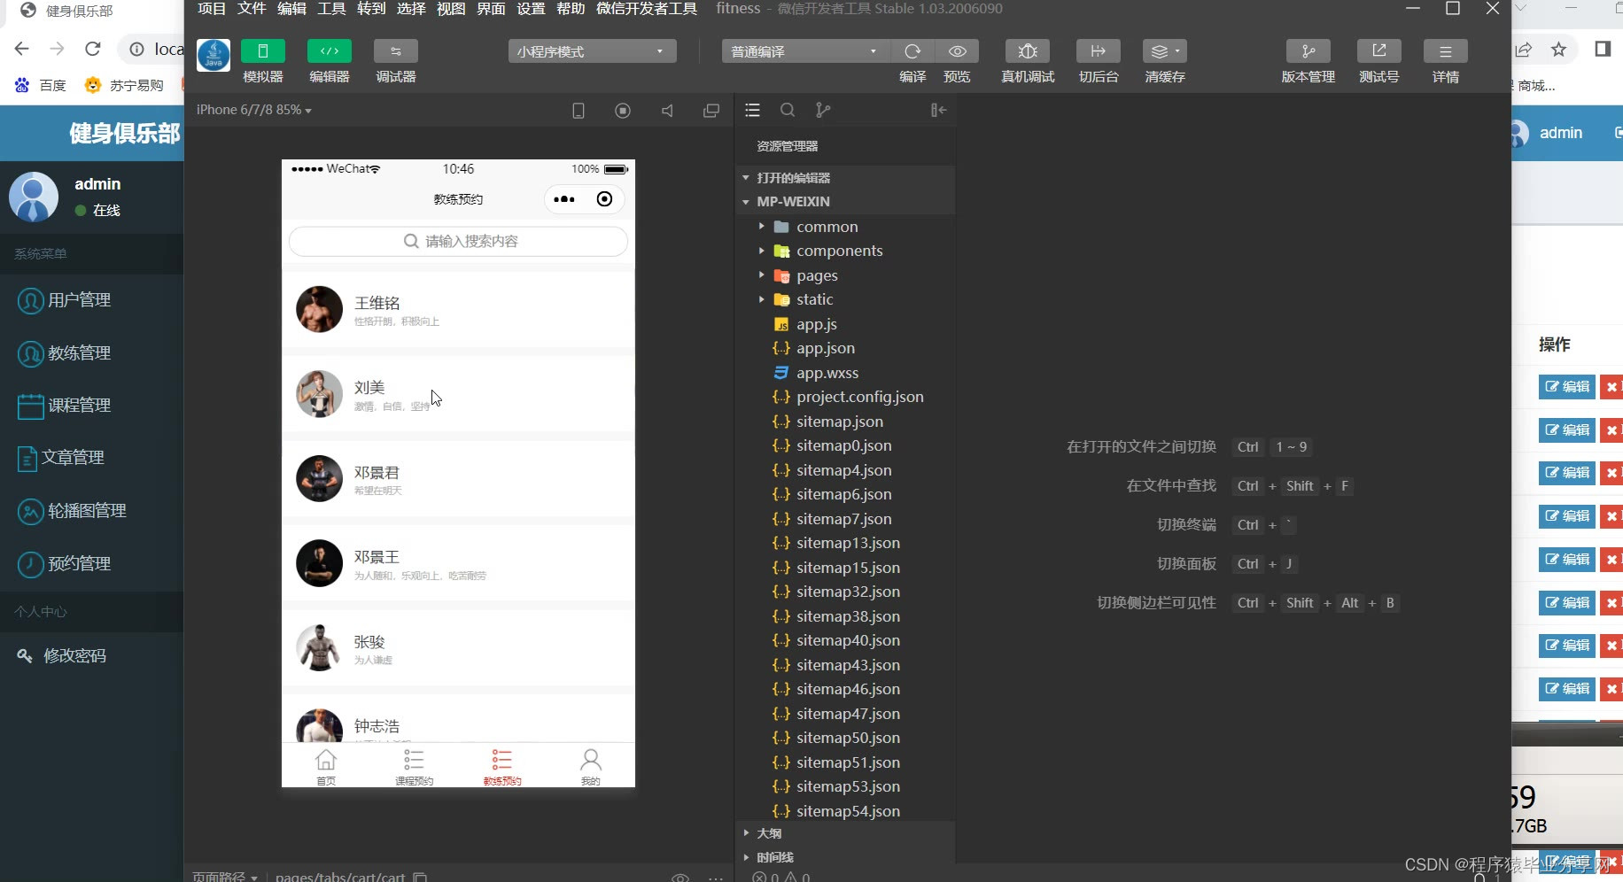1623x882 pixels.
Task: Switch to the 课程预约 tab
Action: click(x=414, y=766)
